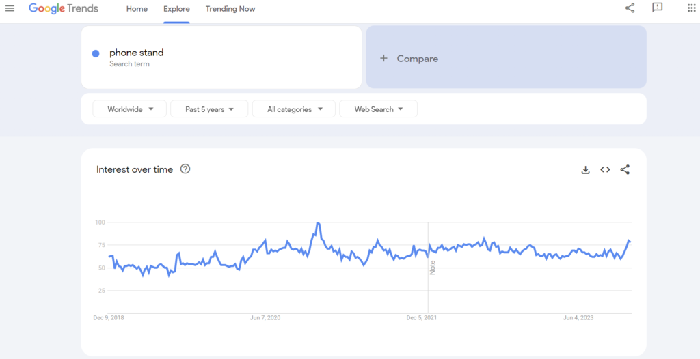
Task: Open the Past 5 years dropdown
Action: point(209,109)
